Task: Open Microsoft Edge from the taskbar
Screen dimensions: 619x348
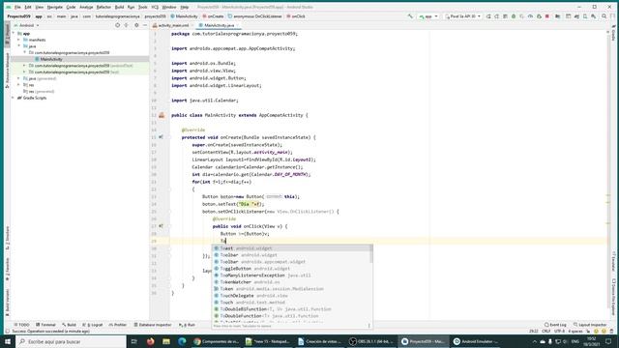Action: point(182,341)
